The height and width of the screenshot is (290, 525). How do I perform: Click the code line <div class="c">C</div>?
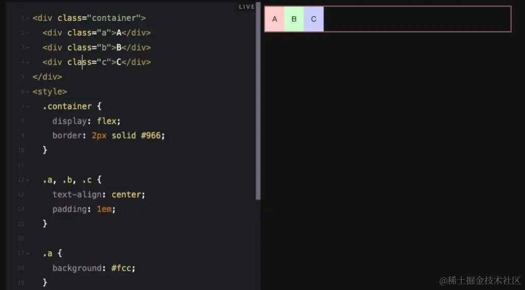96,62
